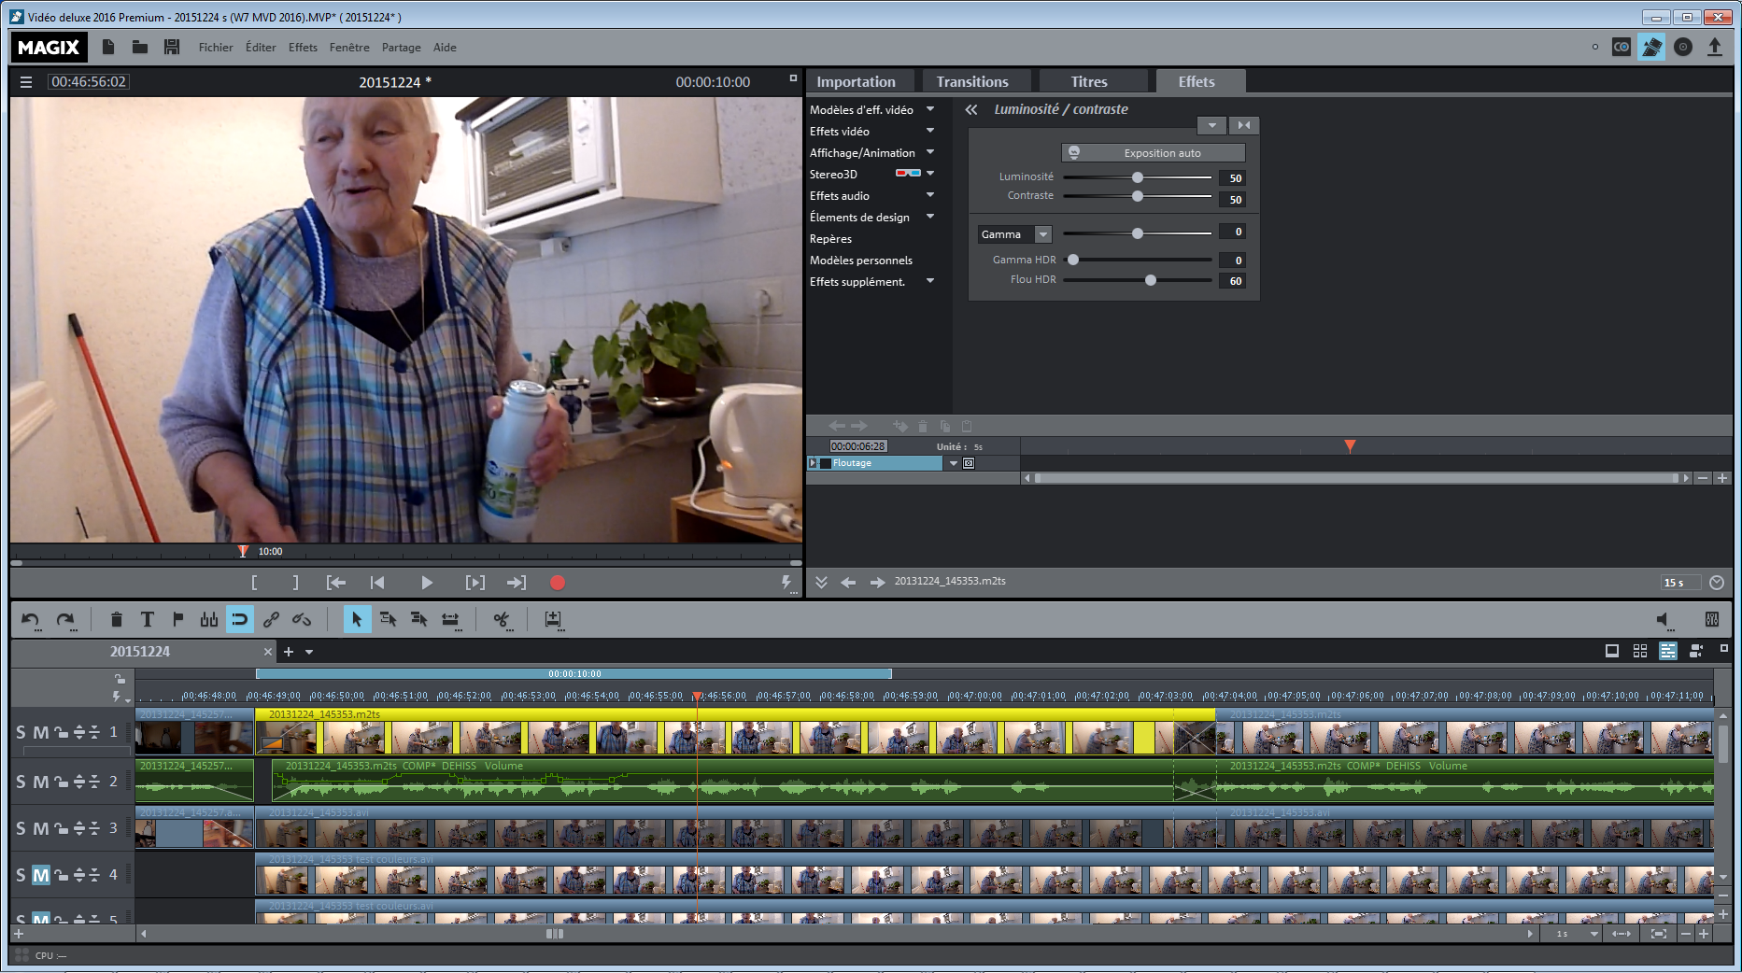
Task: Click the Contraste slider handle
Action: (x=1138, y=196)
